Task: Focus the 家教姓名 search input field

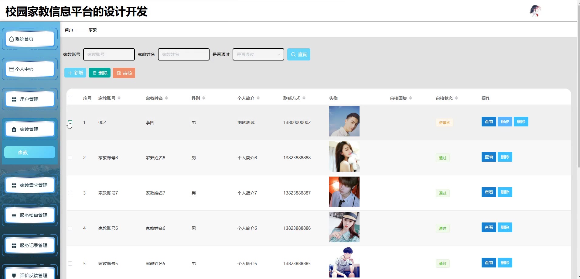Action: click(x=184, y=54)
